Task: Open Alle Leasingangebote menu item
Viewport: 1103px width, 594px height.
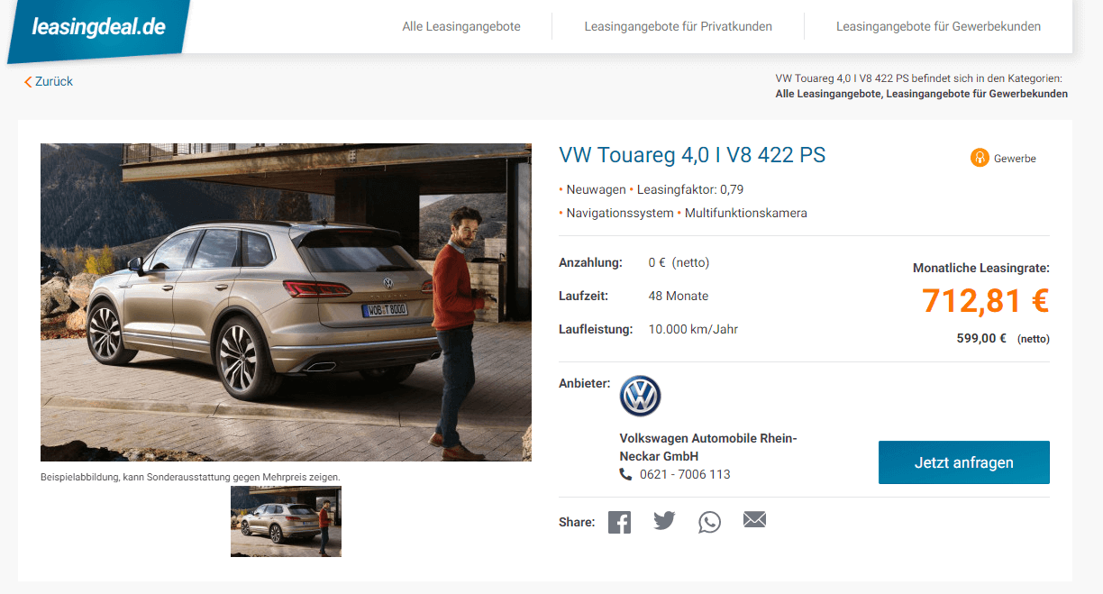Action: click(461, 26)
